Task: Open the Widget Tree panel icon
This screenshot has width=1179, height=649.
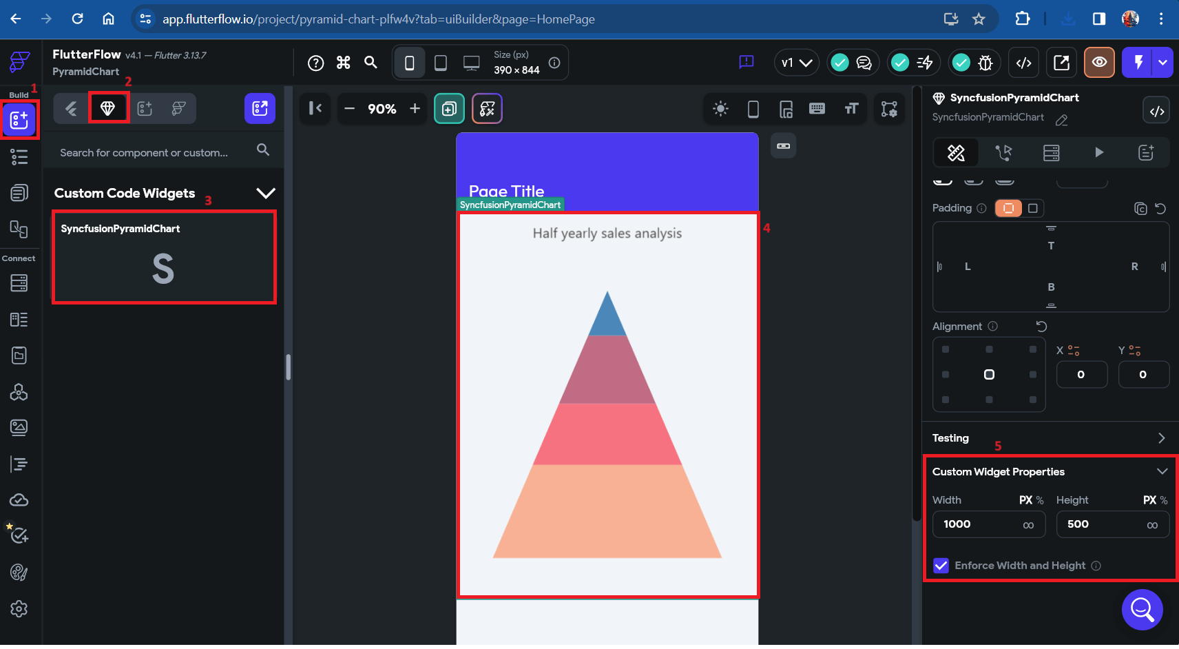Action: pyautogui.click(x=19, y=157)
